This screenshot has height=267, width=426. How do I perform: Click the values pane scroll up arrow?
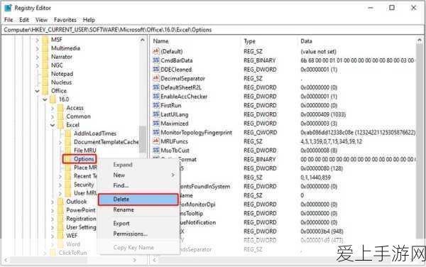pyautogui.click(x=420, y=40)
